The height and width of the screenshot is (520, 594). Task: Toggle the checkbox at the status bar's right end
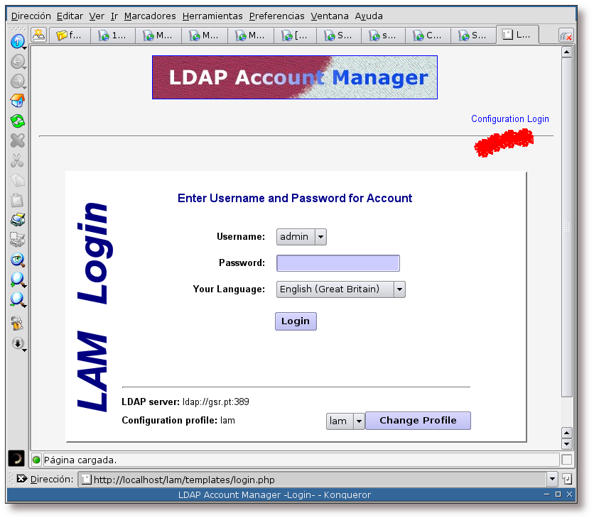566,460
